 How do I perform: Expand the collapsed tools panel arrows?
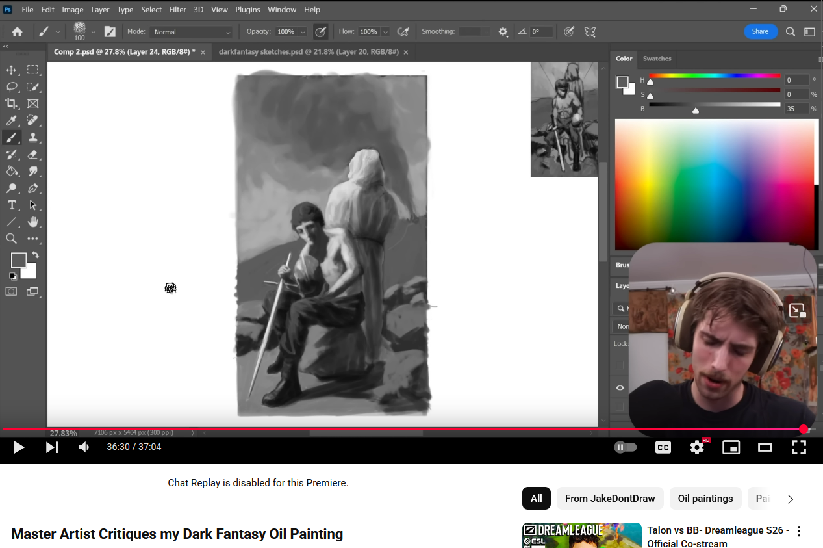(x=5, y=47)
